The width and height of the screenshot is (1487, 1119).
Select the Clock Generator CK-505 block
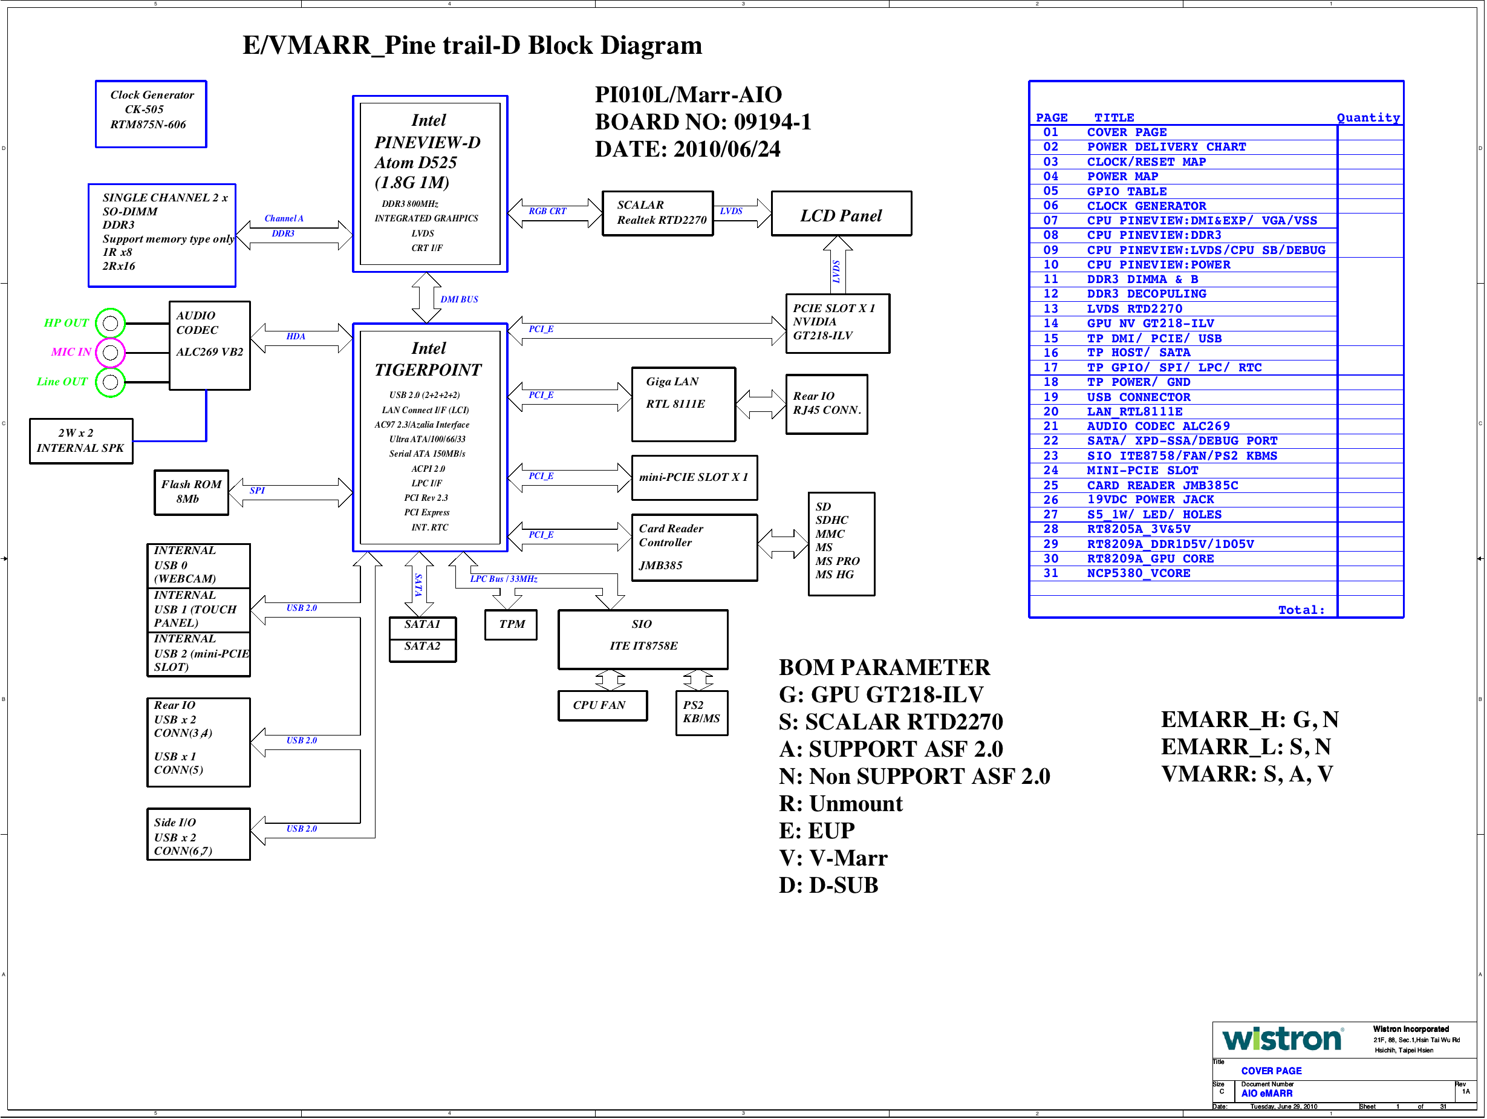click(151, 114)
